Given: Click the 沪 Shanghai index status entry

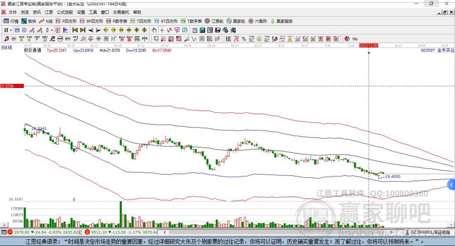Looking at the screenshot, I should (45, 232).
